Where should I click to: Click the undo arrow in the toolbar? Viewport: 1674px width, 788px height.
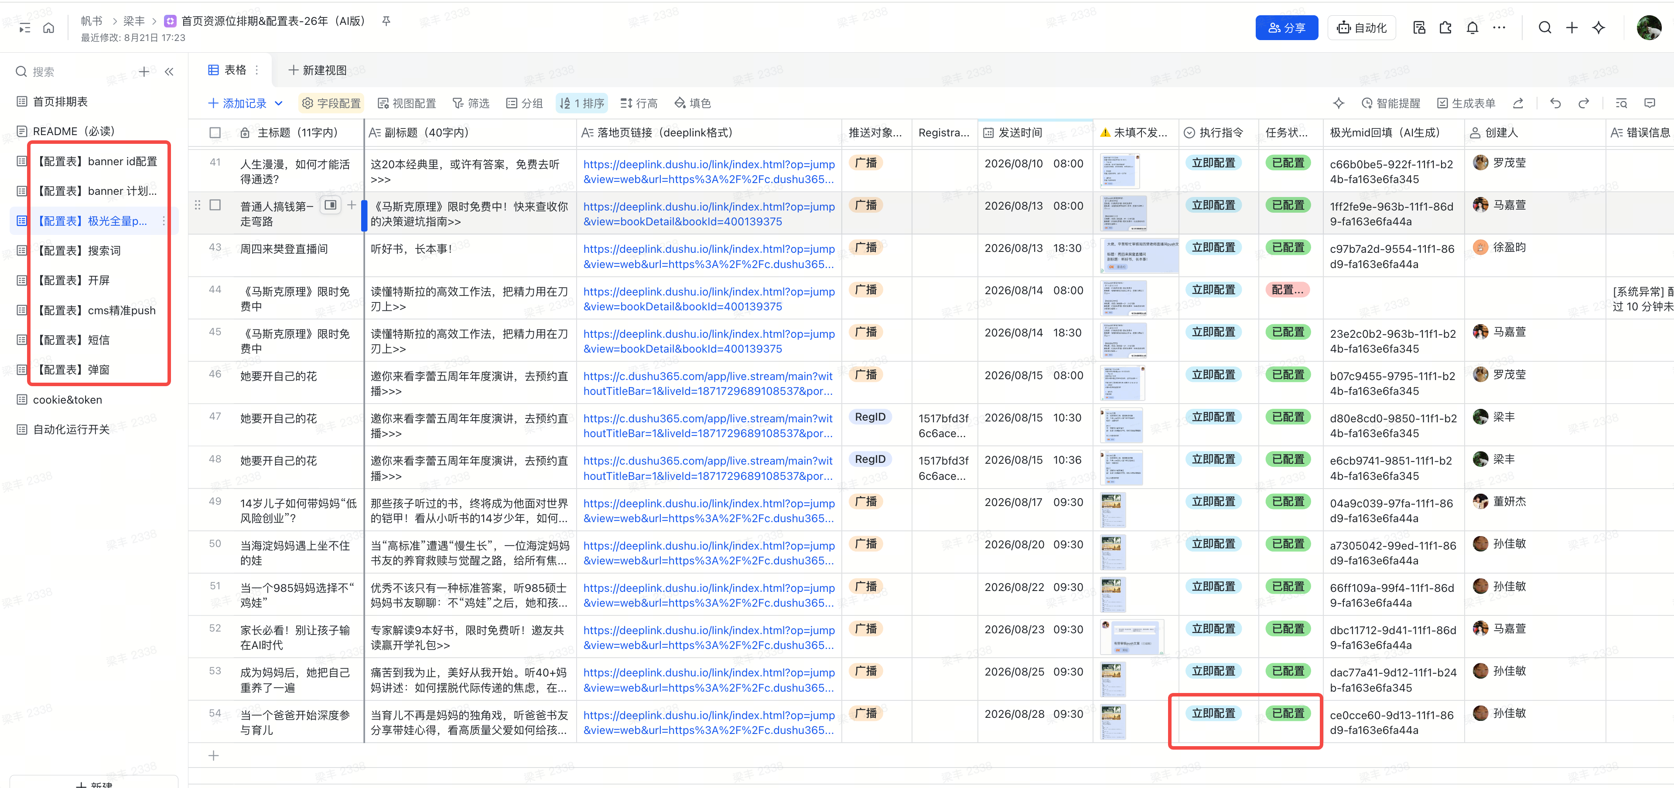pyautogui.click(x=1555, y=103)
